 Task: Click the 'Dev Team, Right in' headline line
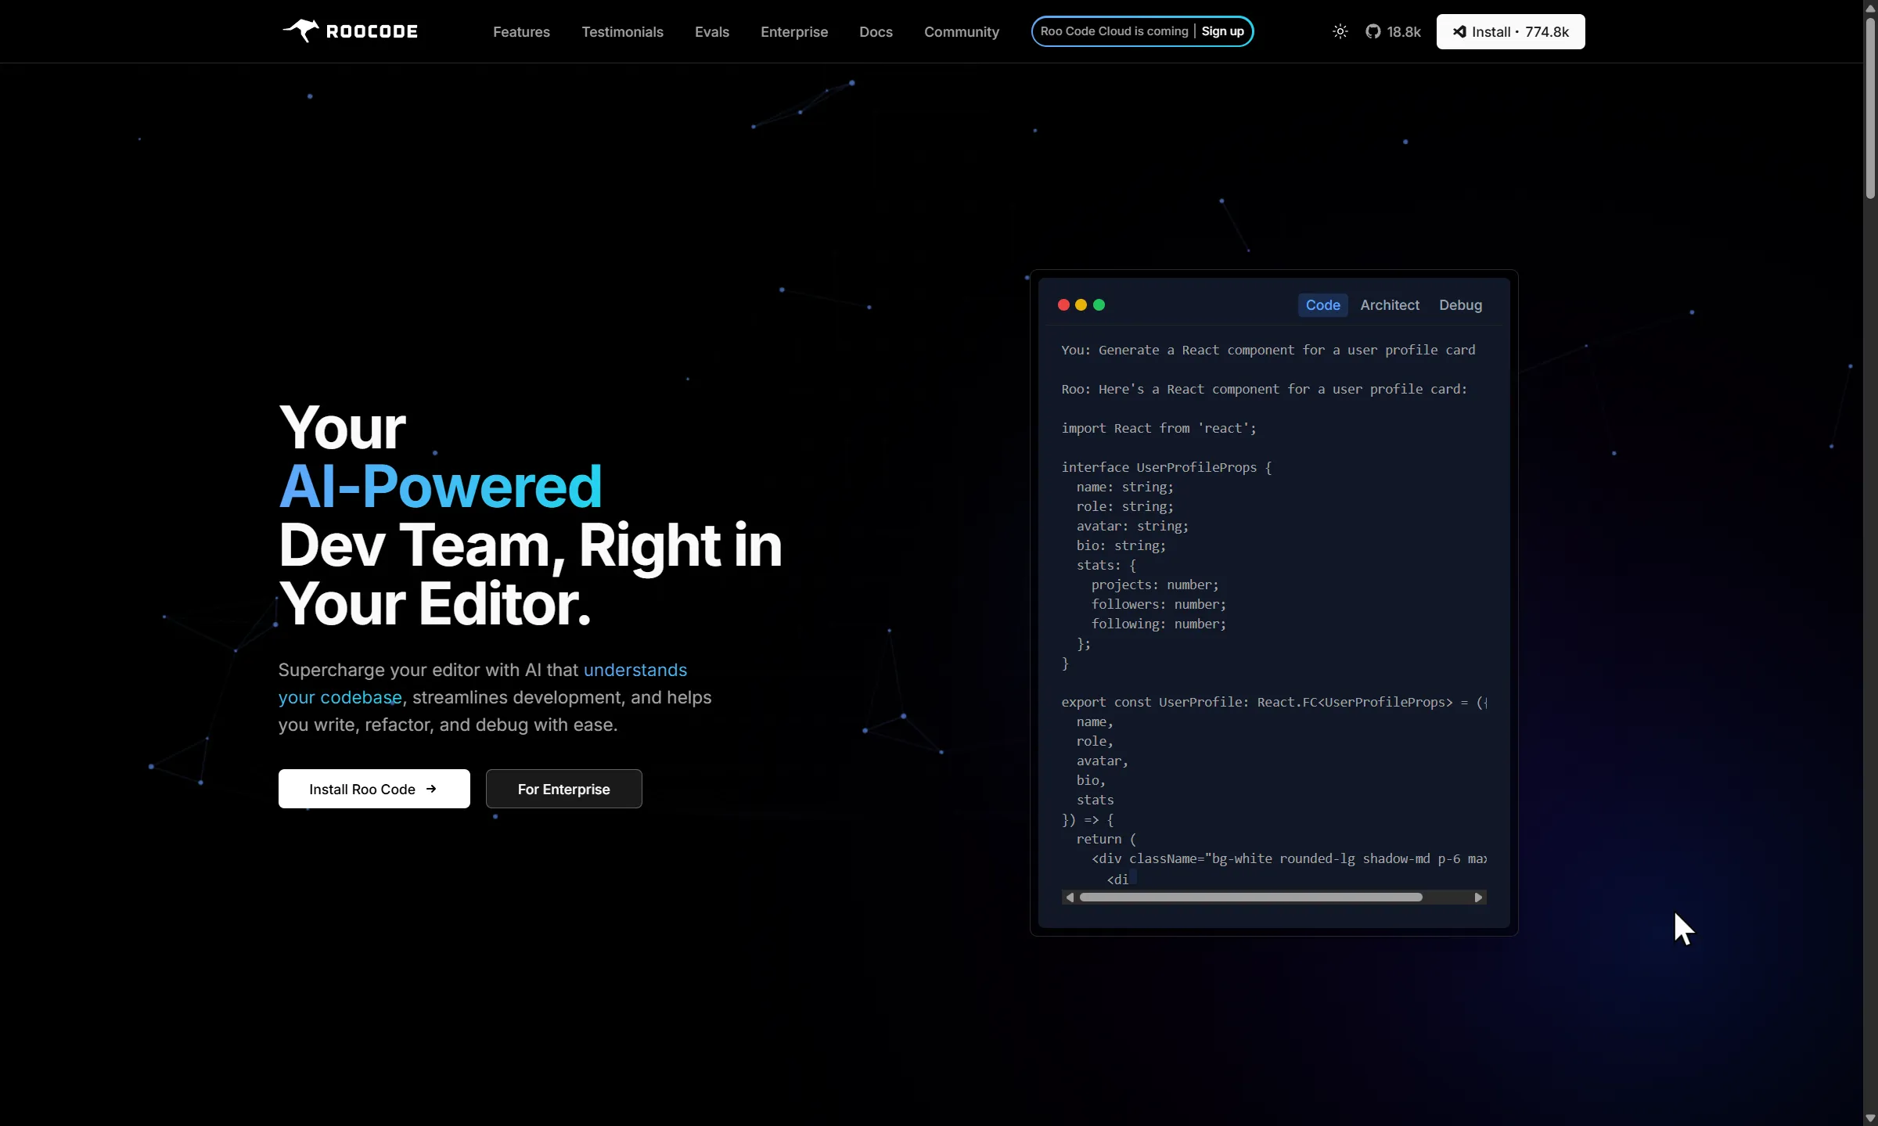[x=531, y=545]
